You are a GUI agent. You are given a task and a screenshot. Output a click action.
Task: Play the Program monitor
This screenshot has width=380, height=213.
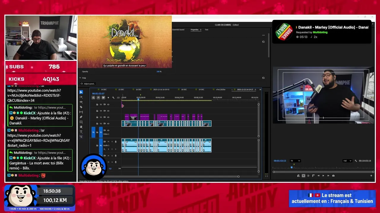tap(323, 176)
